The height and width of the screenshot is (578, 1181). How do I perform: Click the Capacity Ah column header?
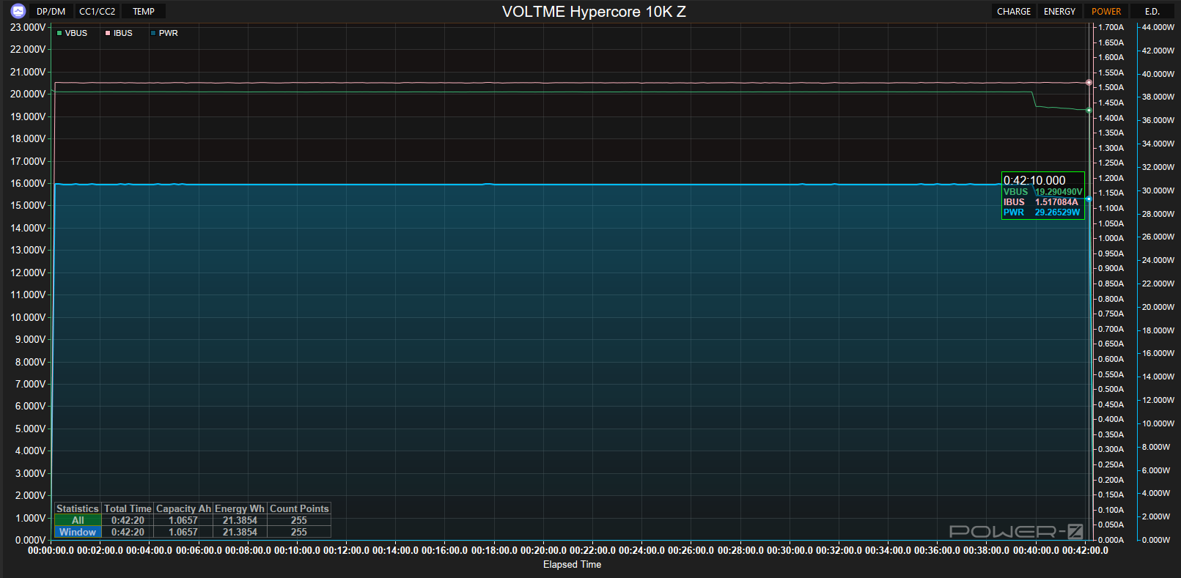(x=183, y=508)
